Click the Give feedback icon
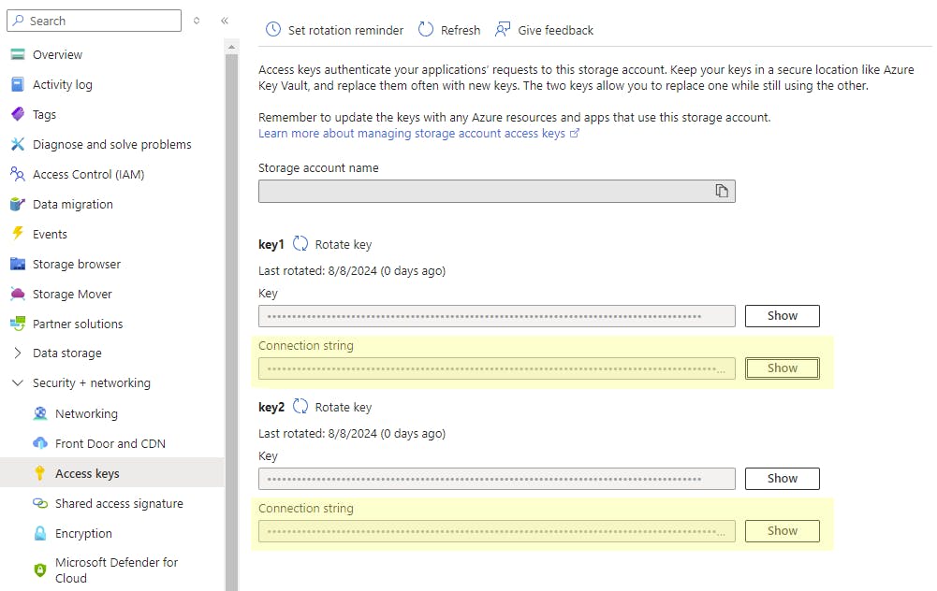Viewport: 937px width, 591px height. pos(504,30)
